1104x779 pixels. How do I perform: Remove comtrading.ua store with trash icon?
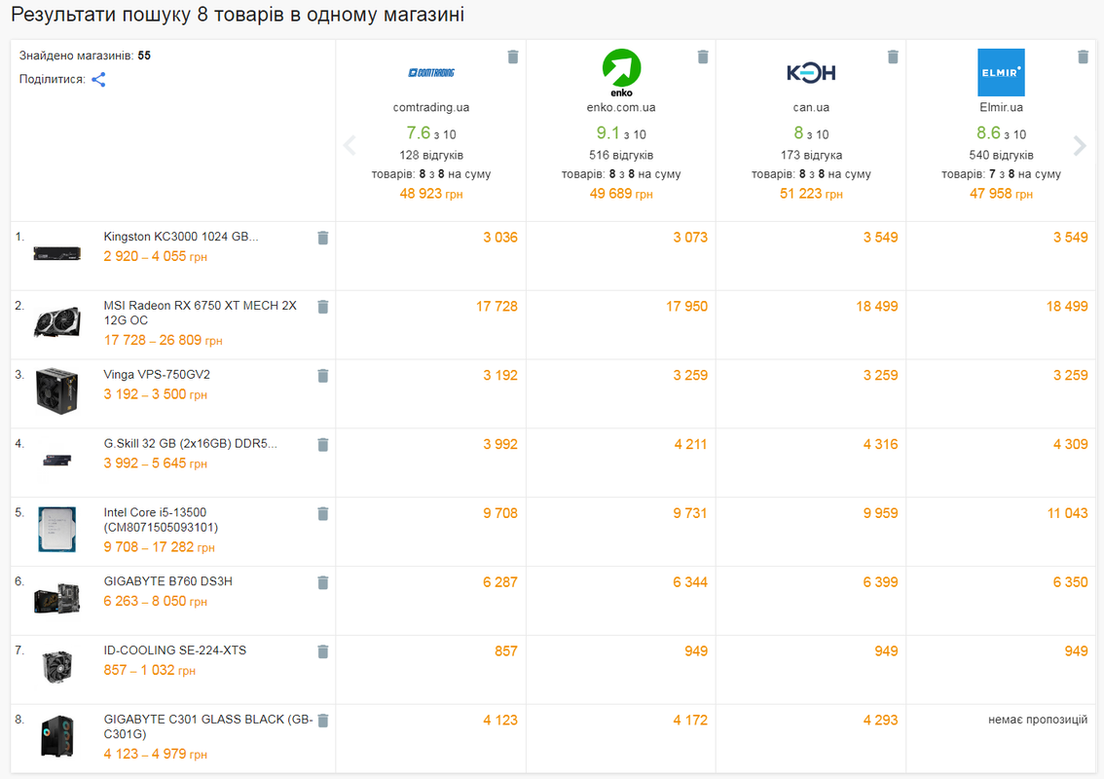point(512,56)
